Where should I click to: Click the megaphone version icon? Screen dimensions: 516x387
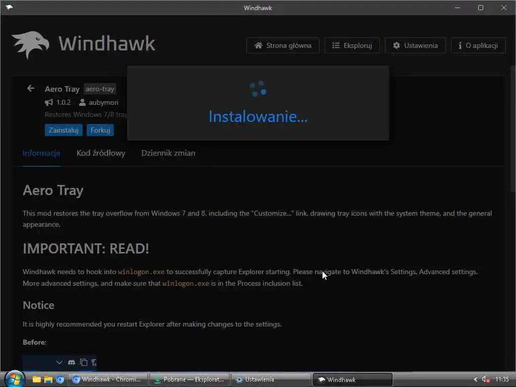pos(49,102)
